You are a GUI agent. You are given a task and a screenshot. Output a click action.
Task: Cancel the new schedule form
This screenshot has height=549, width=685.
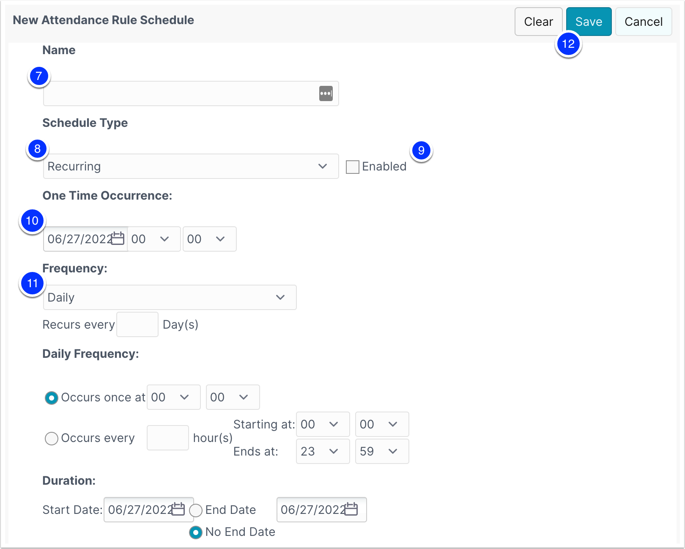click(644, 22)
